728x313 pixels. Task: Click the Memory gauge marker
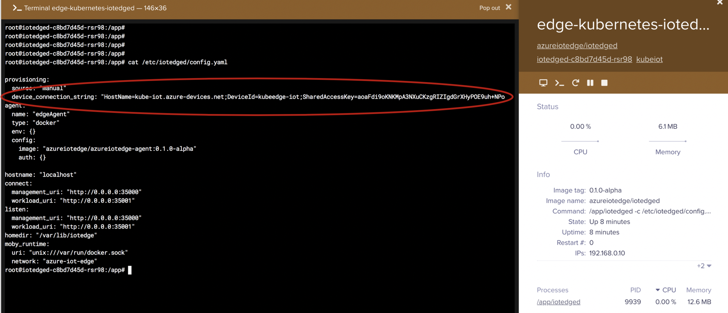686,141
